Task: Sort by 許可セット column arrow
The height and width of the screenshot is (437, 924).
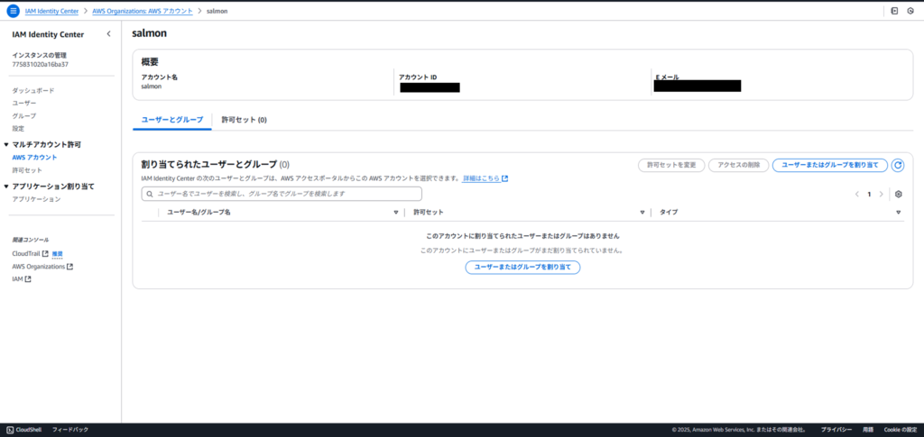Action: point(642,213)
